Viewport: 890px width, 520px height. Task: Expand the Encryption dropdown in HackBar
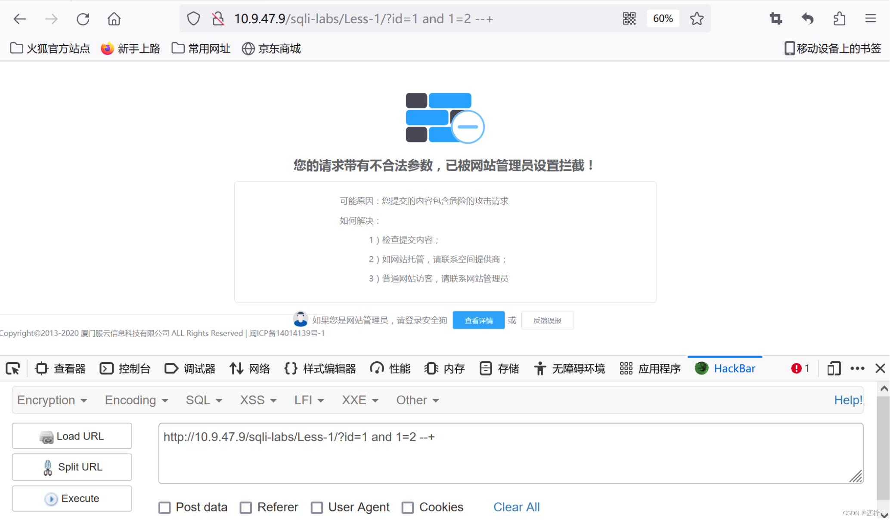(52, 400)
